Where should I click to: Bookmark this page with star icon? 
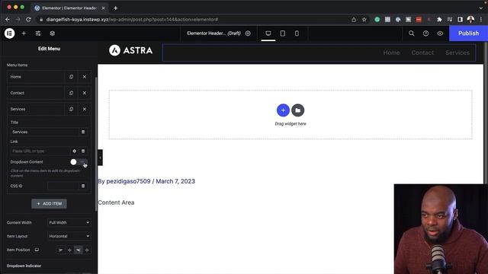[x=364, y=20]
